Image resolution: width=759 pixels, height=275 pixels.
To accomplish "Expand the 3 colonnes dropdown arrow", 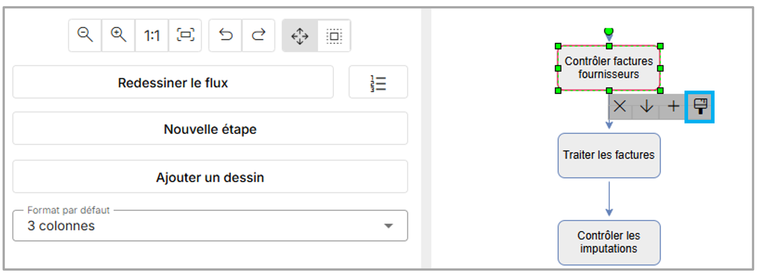I will click(x=389, y=226).
